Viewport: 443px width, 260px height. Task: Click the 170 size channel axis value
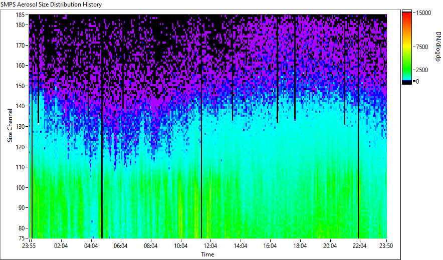[21, 45]
